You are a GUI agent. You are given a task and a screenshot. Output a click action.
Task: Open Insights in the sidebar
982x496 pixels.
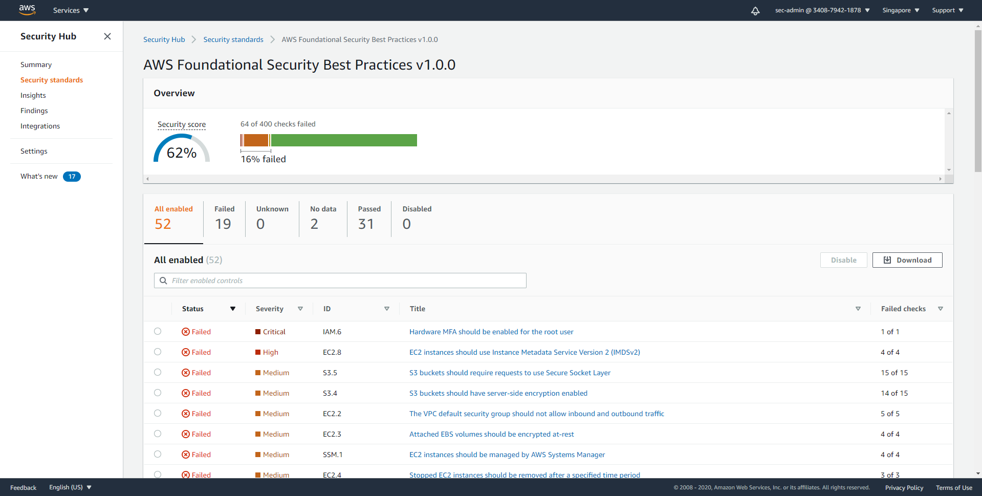[33, 95]
